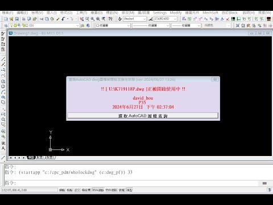Toggle 模型 model space button in status bar
Screen dimensions: 273x205
pos(130,190)
